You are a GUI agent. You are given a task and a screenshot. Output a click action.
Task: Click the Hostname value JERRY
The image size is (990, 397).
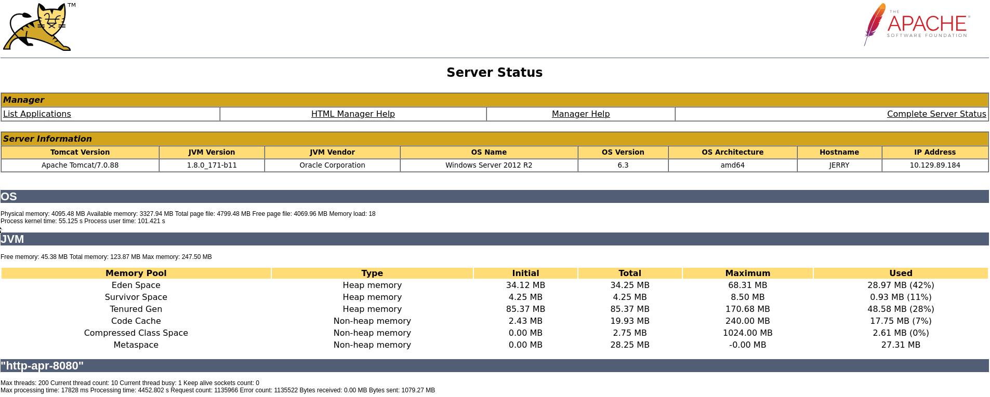pos(839,165)
